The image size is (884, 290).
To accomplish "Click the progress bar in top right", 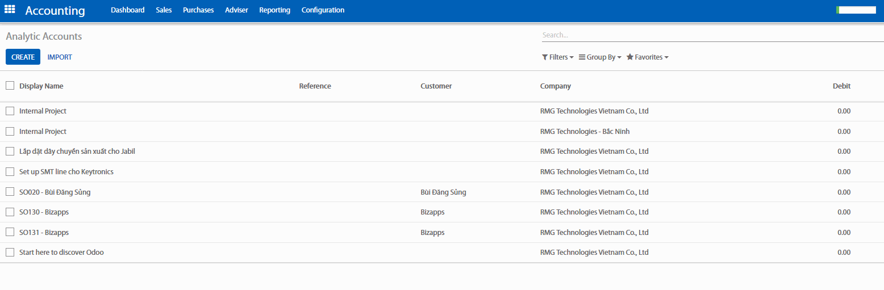I will [x=856, y=10].
